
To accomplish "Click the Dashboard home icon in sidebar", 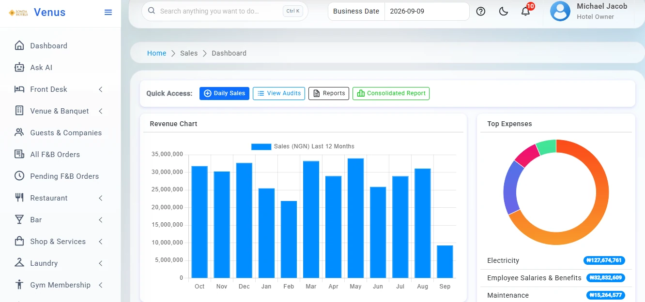I will (19, 45).
